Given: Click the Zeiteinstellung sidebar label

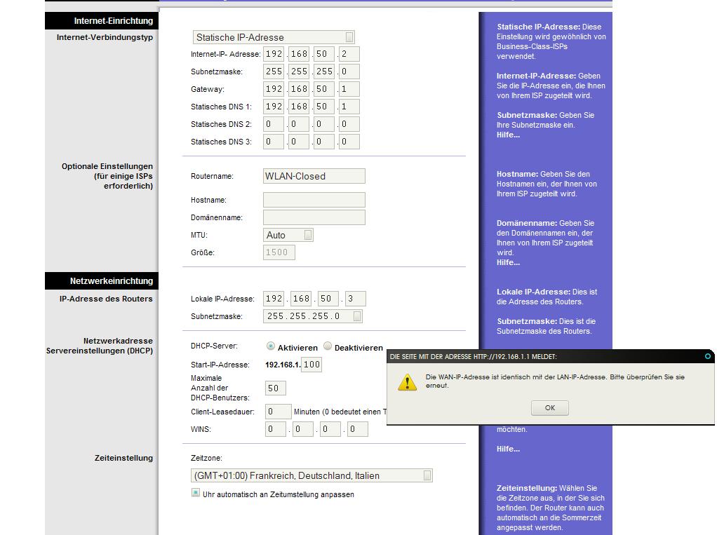Looking at the screenshot, I should pyautogui.click(x=123, y=458).
